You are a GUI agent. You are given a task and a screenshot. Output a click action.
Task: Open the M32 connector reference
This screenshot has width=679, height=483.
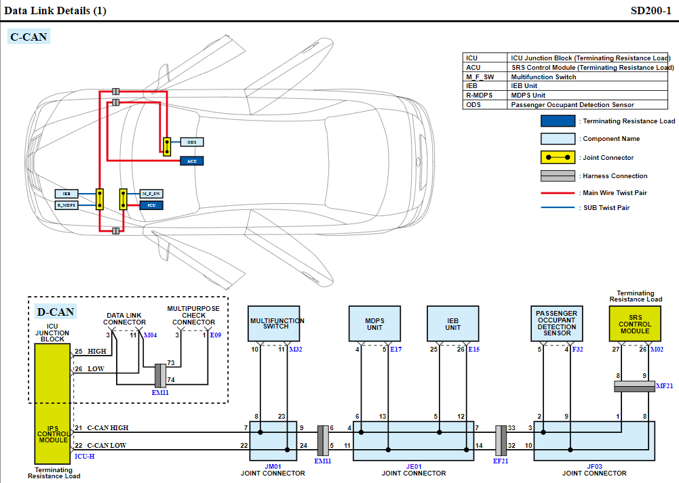click(296, 350)
